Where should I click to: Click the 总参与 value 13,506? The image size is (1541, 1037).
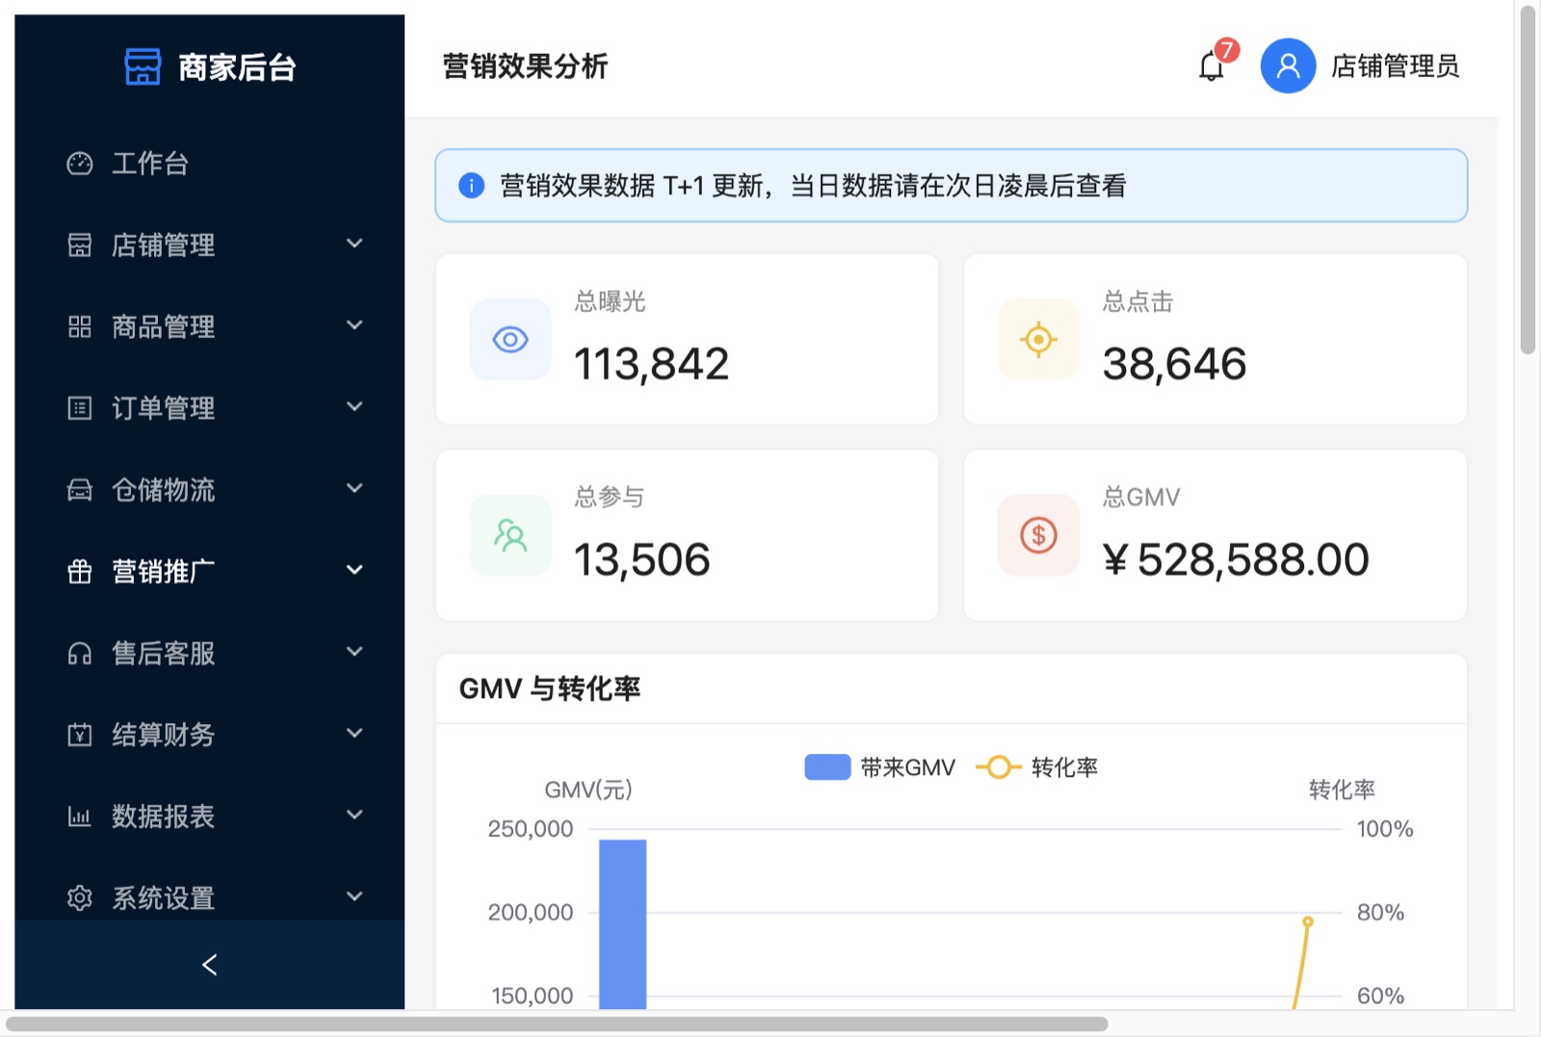[x=641, y=559]
